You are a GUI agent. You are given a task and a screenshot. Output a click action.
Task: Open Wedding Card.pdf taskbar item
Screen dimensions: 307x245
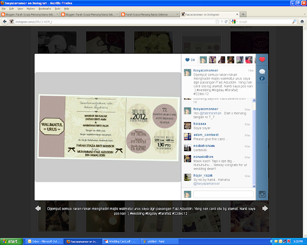pos(121,242)
